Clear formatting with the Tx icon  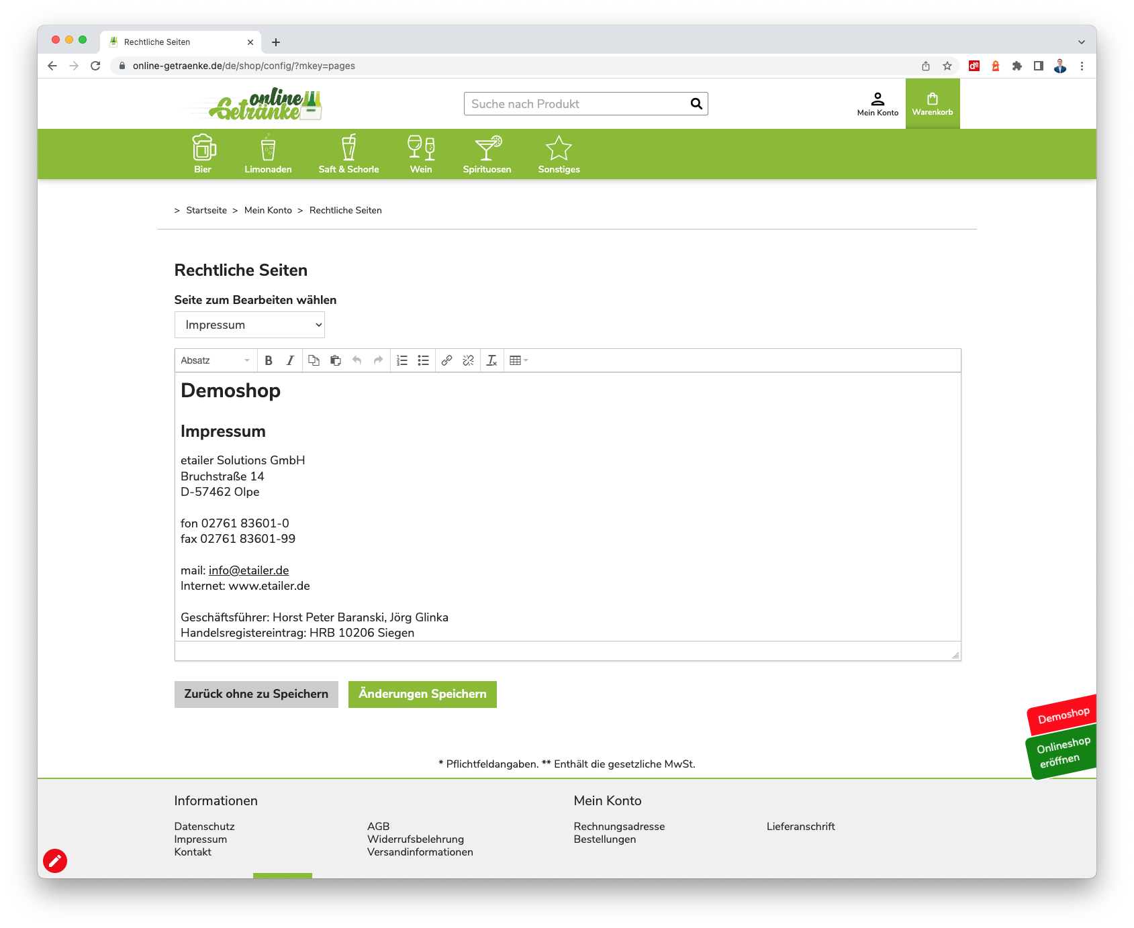click(x=491, y=360)
